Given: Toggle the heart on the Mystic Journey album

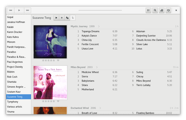Looking at the screenshot, I should coord(58,60).
